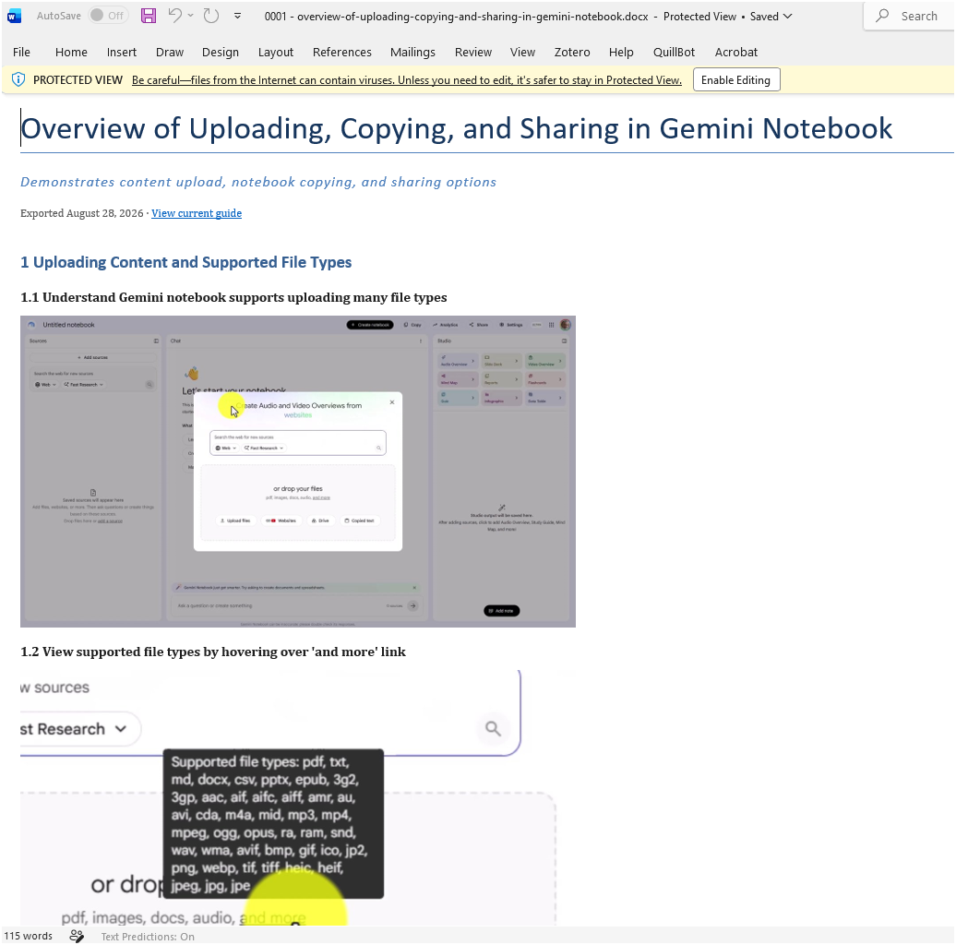Click the Search box in title bar
956x945 pixels.
coord(910,16)
